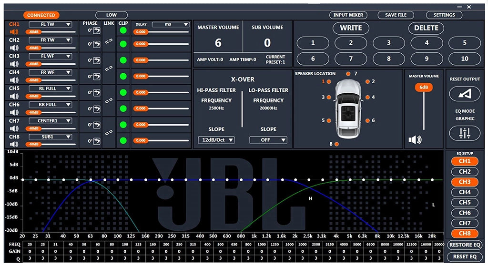
Task: Click the link chain icon for CH3-CH4
Action: point(109,69)
